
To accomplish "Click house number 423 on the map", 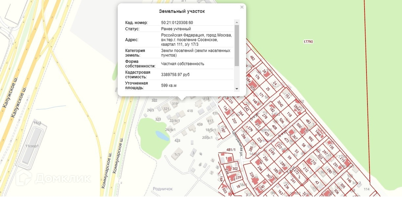I will pyautogui.click(x=177, y=141).
